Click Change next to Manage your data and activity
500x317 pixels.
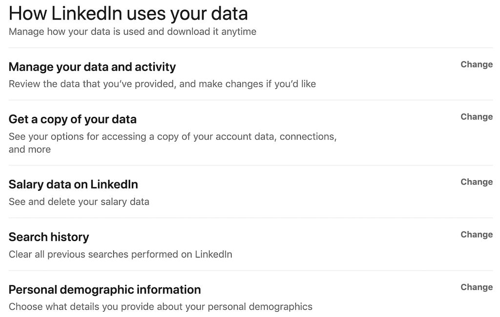(x=476, y=64)
